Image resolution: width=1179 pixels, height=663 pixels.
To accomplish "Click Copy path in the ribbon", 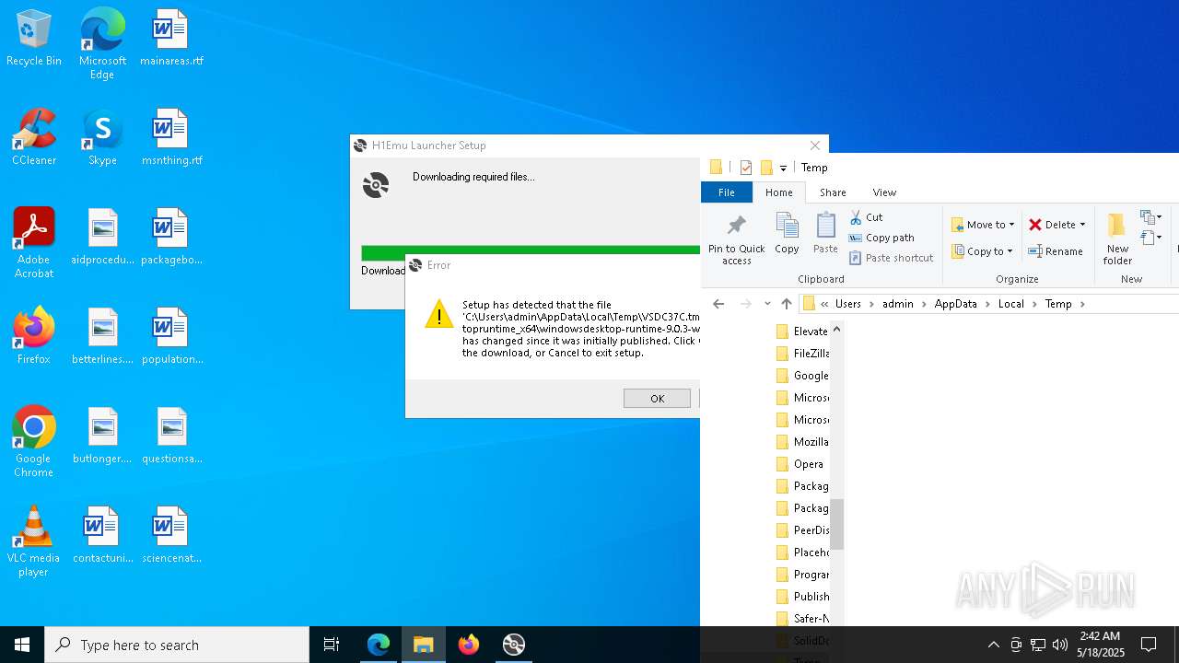I will tap(881, 238).
